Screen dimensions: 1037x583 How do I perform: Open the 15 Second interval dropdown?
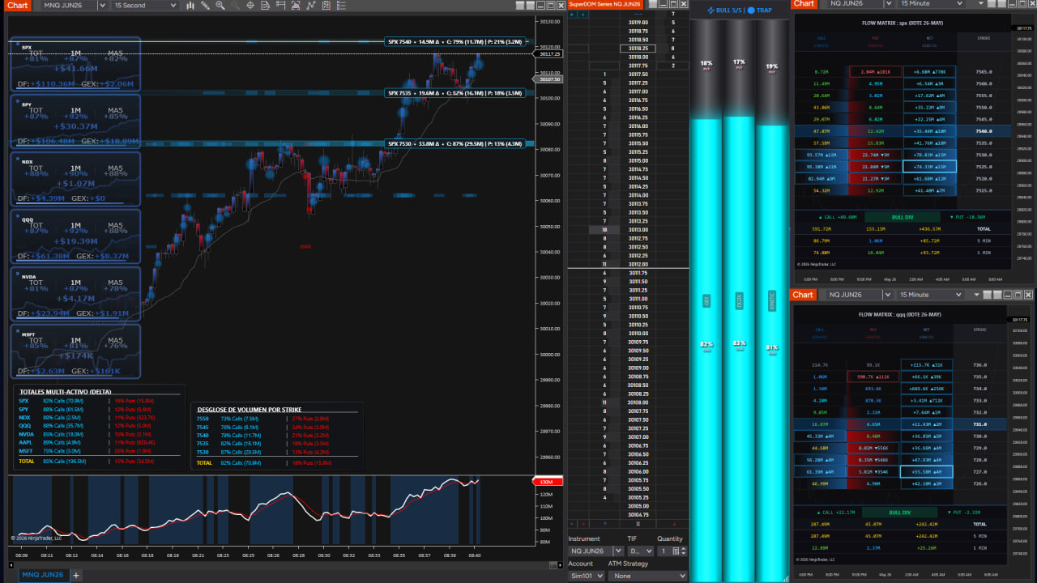click(173, 6)
